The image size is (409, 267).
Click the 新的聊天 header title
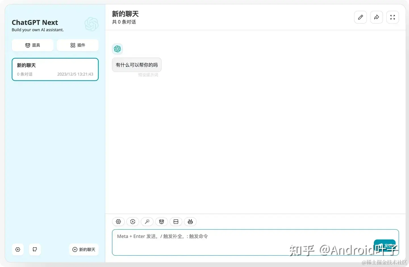(125, 14)
